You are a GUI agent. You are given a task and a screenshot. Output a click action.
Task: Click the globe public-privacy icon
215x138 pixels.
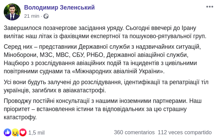coord(46,16)
